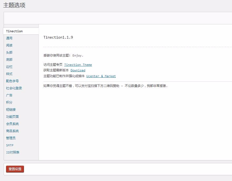The image size is (232, 181).
Task: Open the 广告 settings tab
Action: [x=9, y=95]
